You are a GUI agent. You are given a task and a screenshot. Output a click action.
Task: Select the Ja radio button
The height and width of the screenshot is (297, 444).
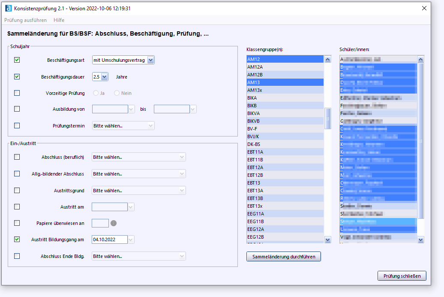coord(96,93)
